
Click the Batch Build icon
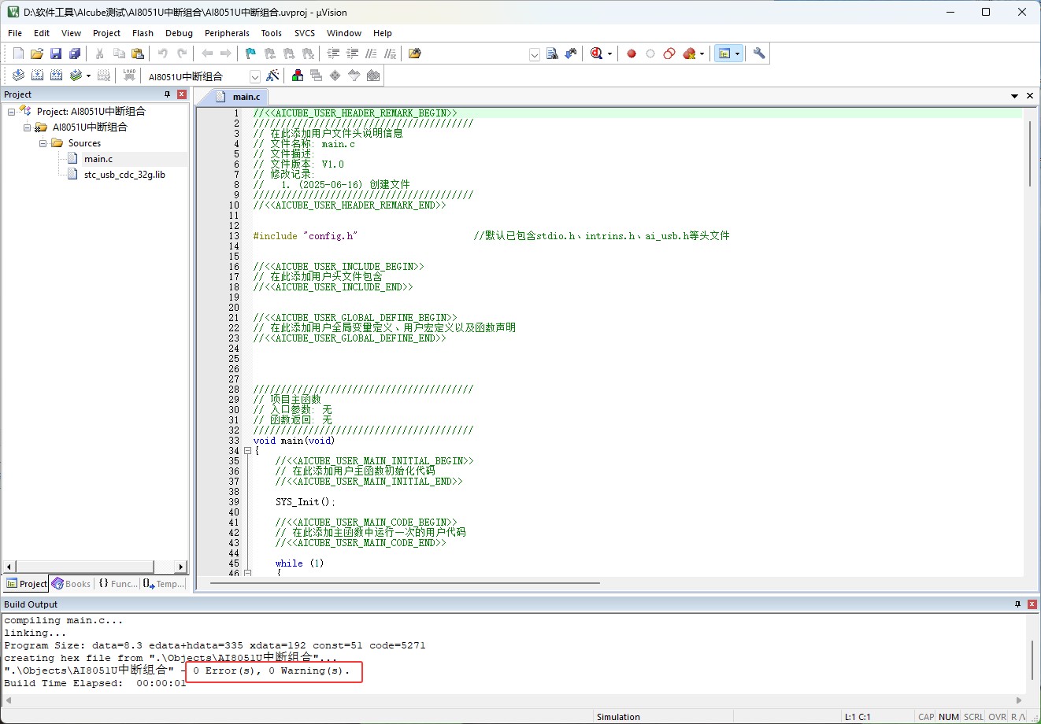(x=76, y=76)
